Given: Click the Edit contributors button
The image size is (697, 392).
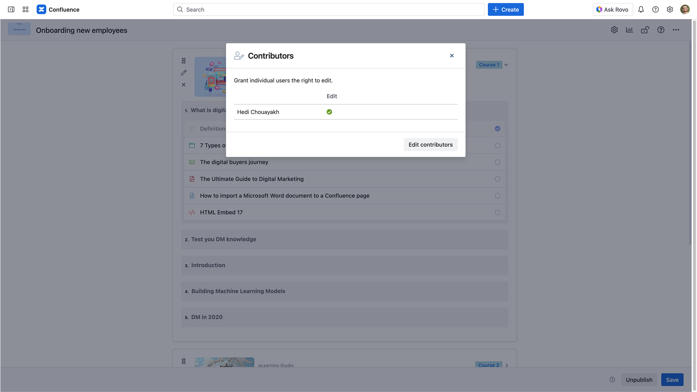Looking at the screenshot, I should click(431, 145).
